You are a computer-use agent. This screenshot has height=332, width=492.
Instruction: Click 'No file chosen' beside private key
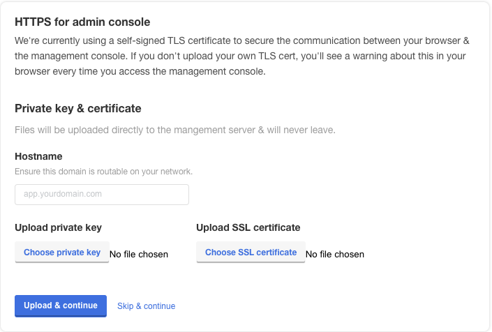[x=139, y=255]
